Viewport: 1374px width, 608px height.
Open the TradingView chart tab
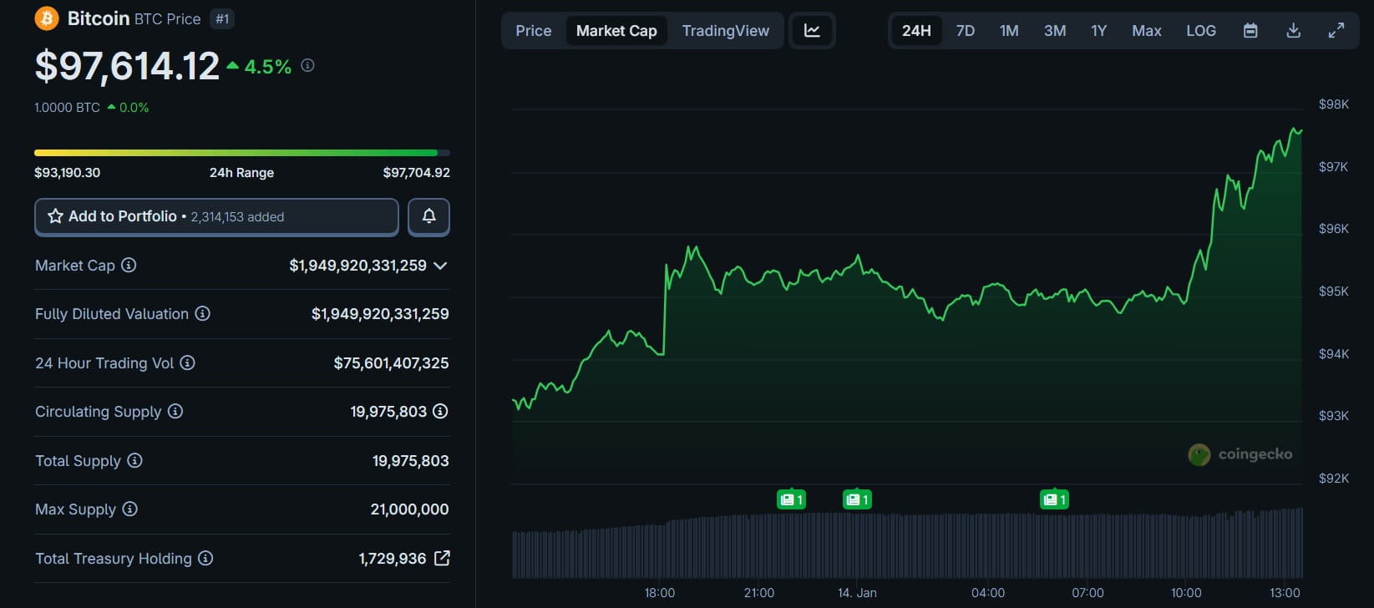pos(725,31)
